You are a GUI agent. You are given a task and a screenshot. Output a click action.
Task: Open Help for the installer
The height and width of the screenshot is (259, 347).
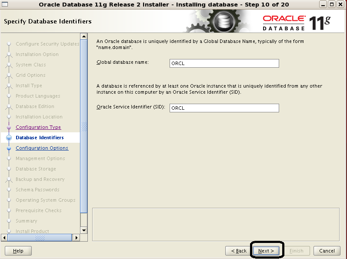click(18, 251)
